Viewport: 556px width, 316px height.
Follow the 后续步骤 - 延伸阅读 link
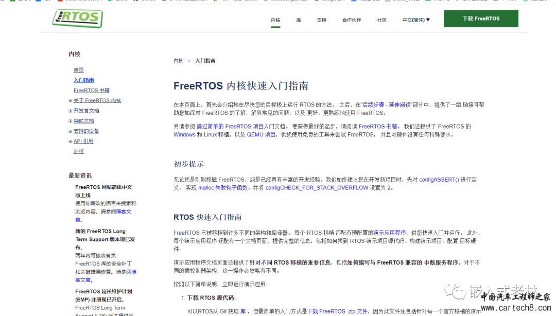click(387, 104)
